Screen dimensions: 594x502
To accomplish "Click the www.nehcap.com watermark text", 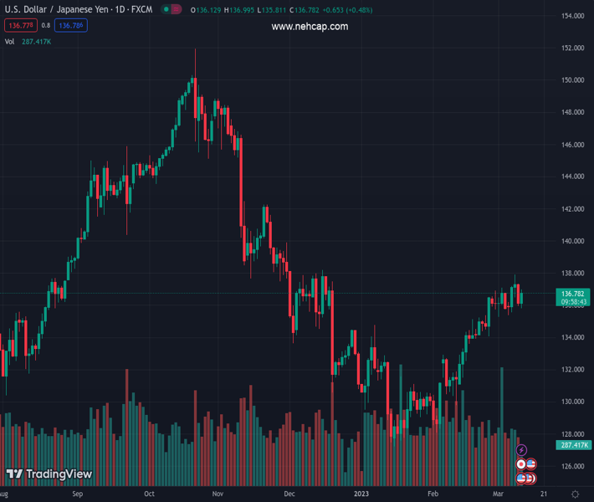I will (x=310, y=27).
